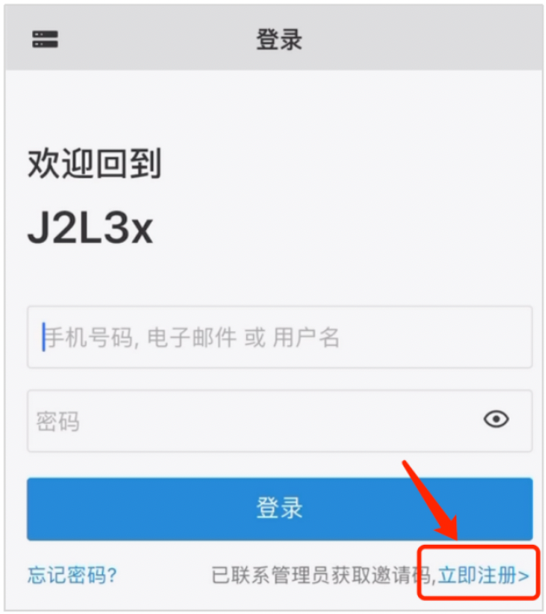Register now via link inside red box

[484, 575]
